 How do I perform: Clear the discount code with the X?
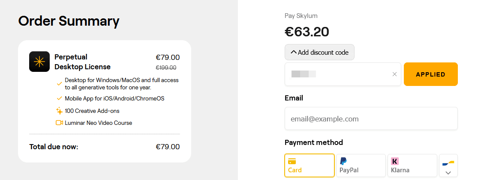click(394, 74)
